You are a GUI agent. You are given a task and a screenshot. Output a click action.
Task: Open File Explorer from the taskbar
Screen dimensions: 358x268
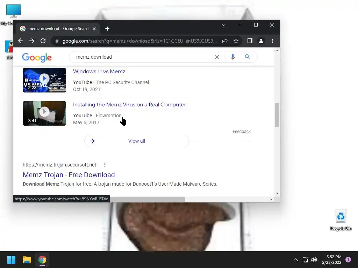(27, 260)
